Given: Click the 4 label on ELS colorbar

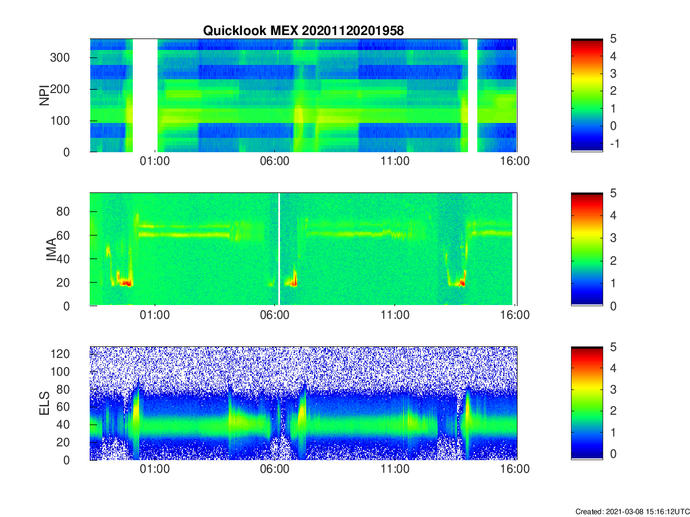Looking at the screenshot, I should [x=613, y=368].
